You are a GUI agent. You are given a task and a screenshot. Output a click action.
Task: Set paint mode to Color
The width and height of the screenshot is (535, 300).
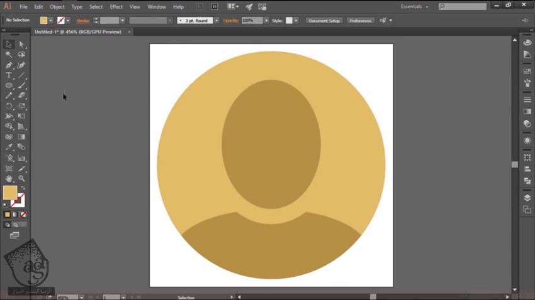tap(7, 215)
